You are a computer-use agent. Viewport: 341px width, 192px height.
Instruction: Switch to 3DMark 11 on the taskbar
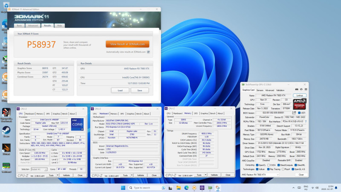(194, 188)
